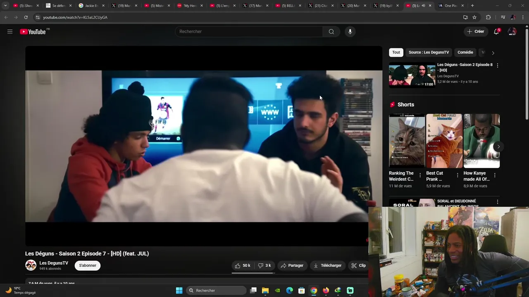This screenshot has width=529, height=297.
Task: Open the Chrome toolbar profile avatar
Action: [513, 17]
